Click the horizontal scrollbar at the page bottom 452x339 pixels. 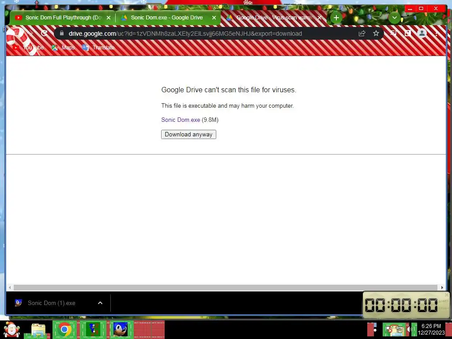click(226, 287)
